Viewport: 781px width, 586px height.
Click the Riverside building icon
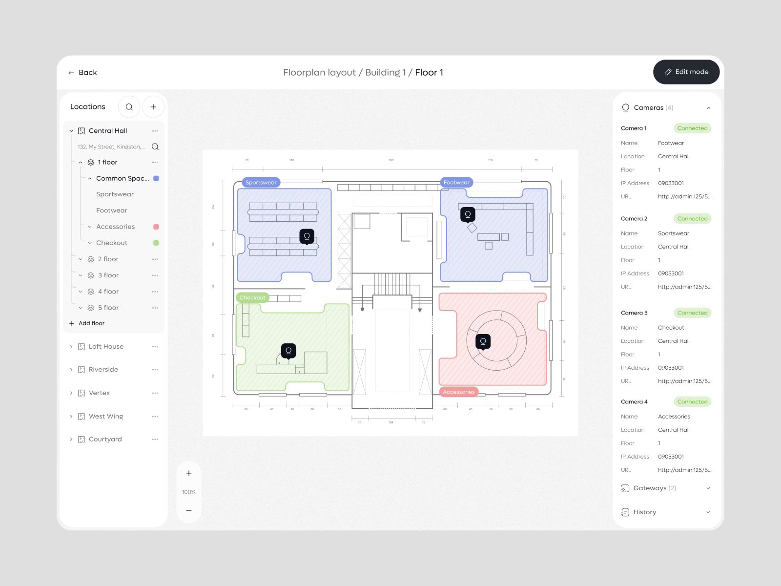82,370
